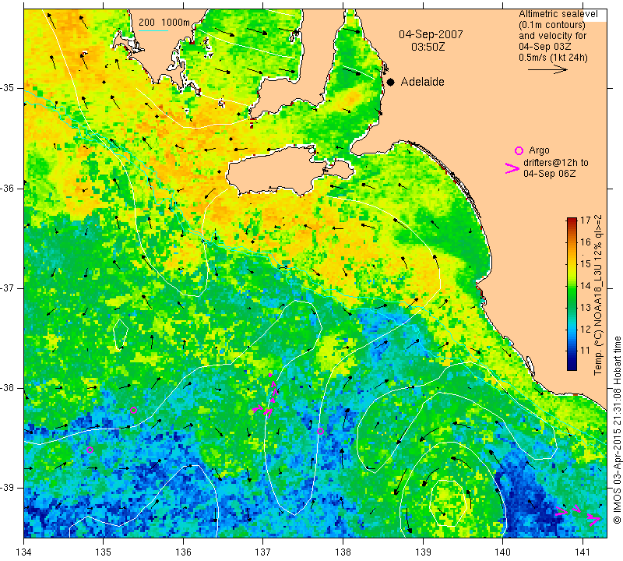
Task: Click the black Adelaide city marker dot
Action: pos(391,82)
